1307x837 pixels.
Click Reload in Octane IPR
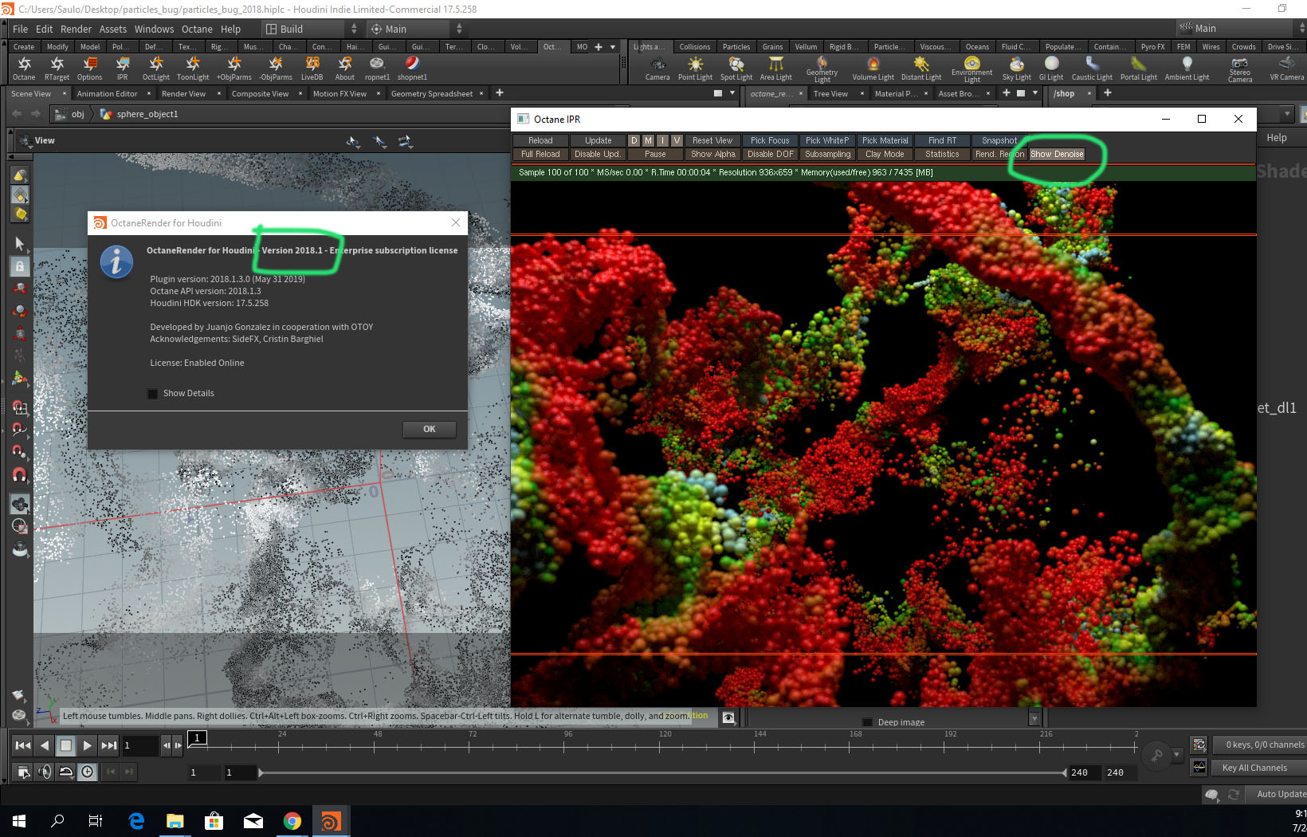click(540, 140)
